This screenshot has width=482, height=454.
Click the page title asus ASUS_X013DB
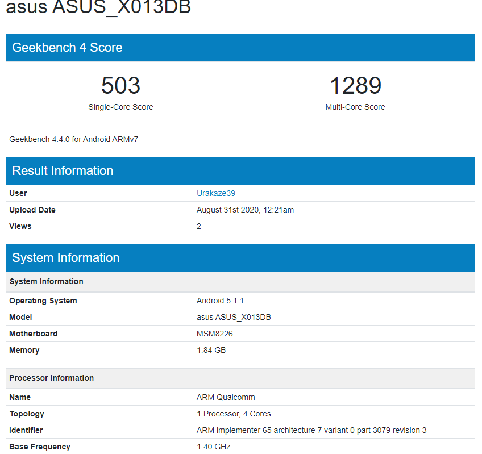98,7
